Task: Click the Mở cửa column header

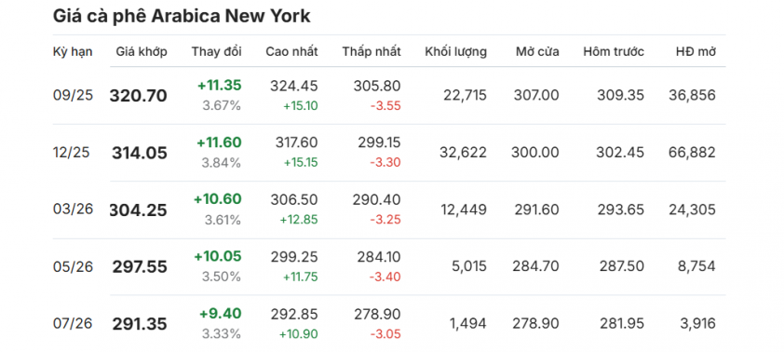Action: [537, 51]
